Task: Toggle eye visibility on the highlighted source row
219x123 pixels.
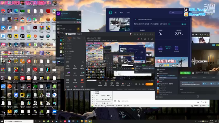Action: pyautogui.click(x=66, y=51)
